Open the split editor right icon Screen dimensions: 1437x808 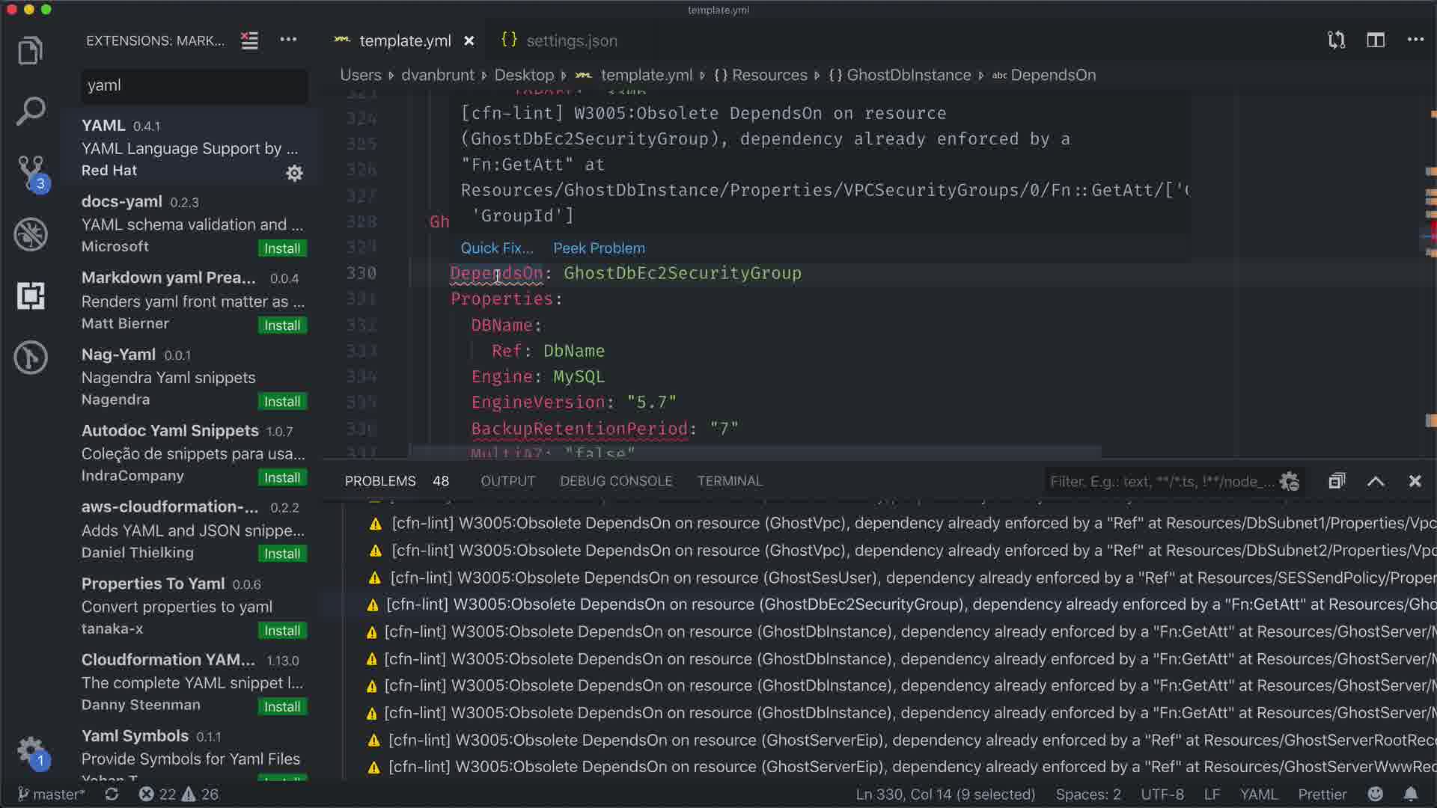point(1376,40)
